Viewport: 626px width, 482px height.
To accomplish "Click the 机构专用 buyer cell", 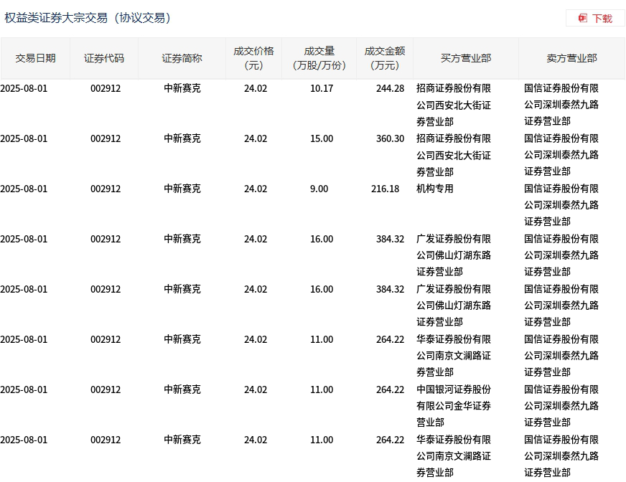I will (x=435, y=189).
